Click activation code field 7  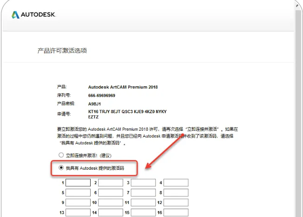coord(143,192)
